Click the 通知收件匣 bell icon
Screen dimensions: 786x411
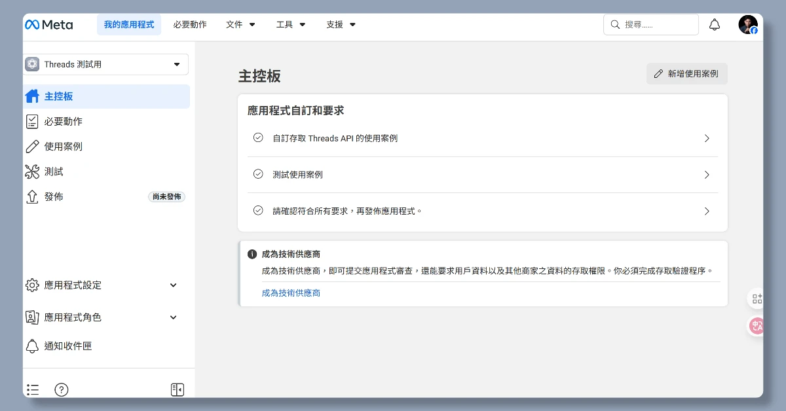(32, 346)
